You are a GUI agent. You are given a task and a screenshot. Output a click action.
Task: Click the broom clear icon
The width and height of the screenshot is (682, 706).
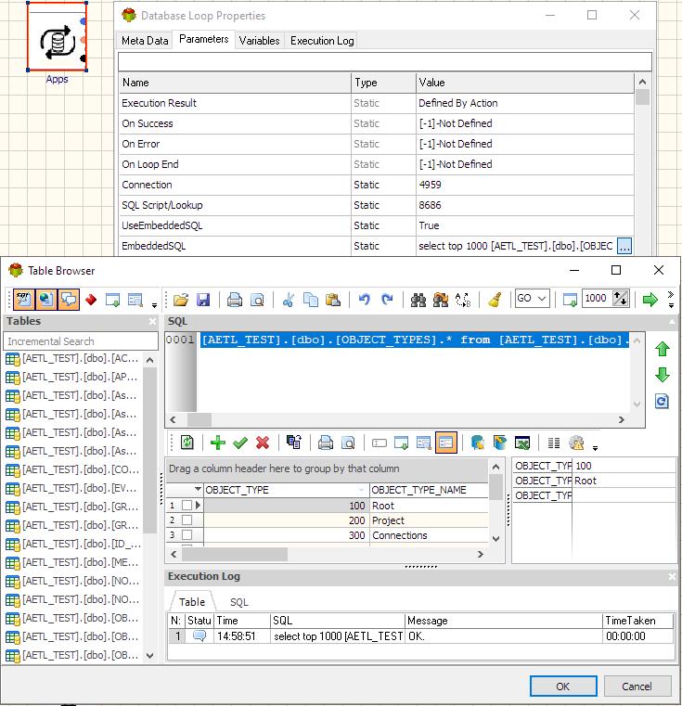coord(495,300)
